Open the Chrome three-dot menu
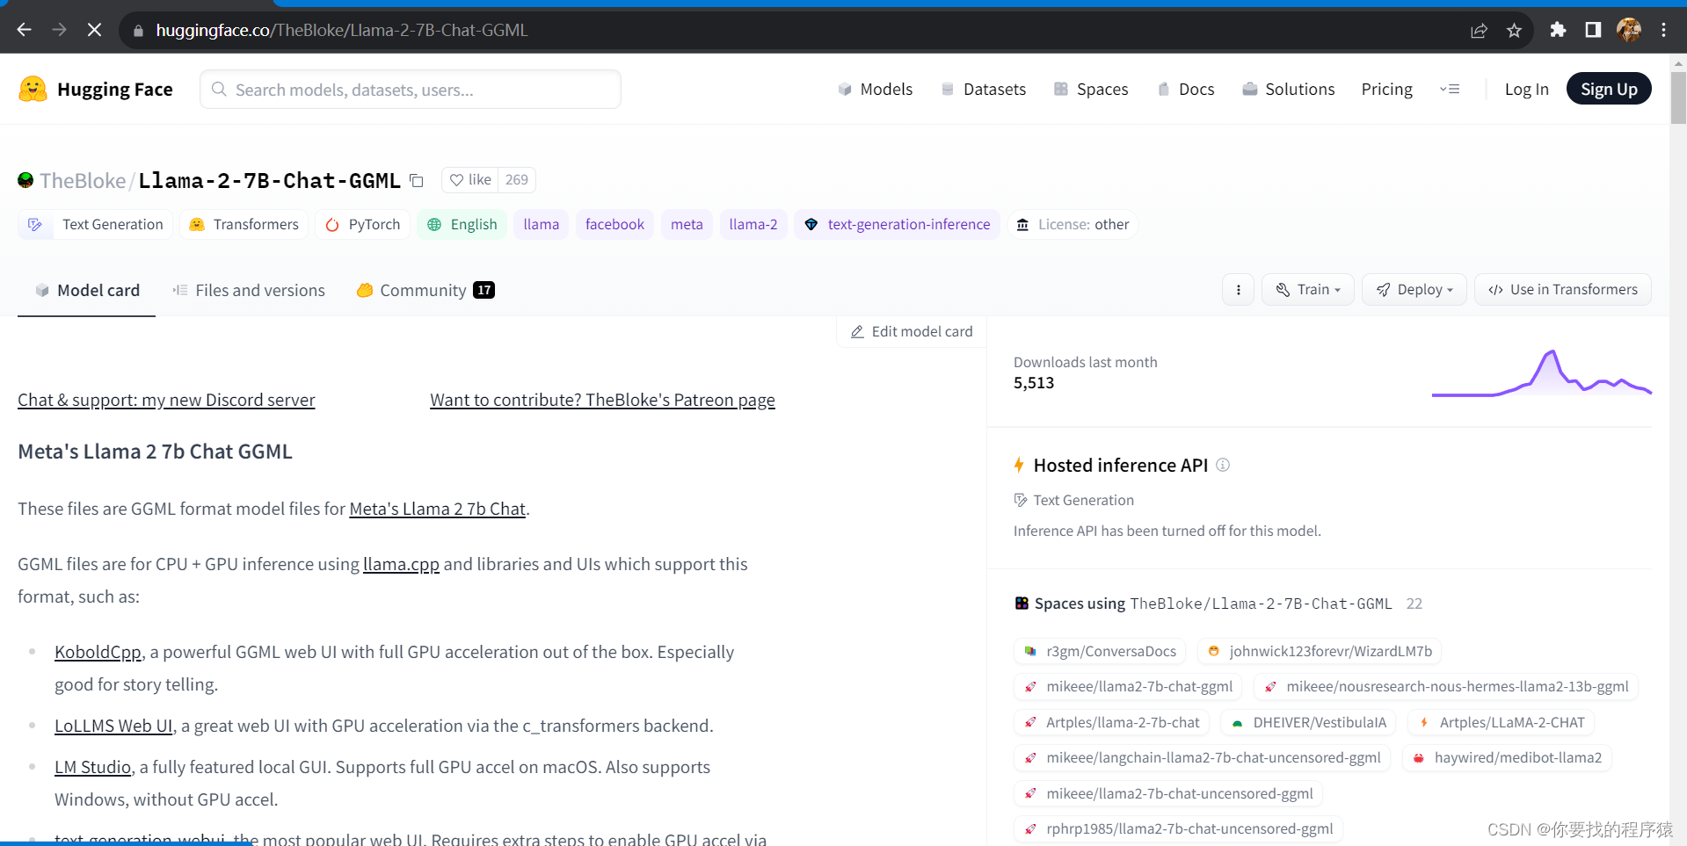 [1663, 30]
